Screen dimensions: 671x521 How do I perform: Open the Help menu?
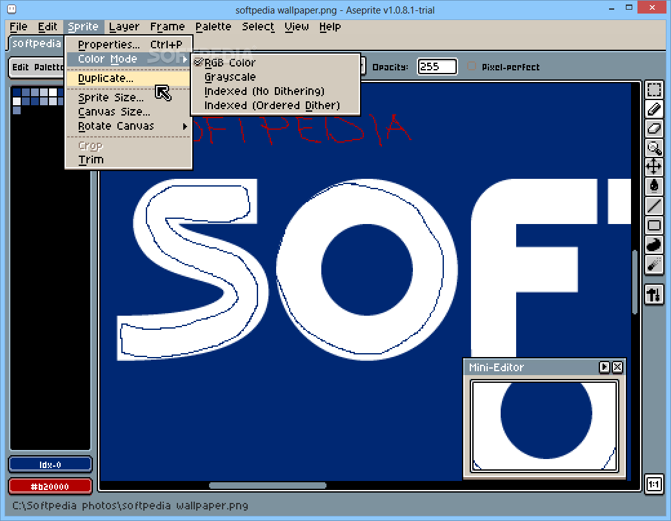330,26
